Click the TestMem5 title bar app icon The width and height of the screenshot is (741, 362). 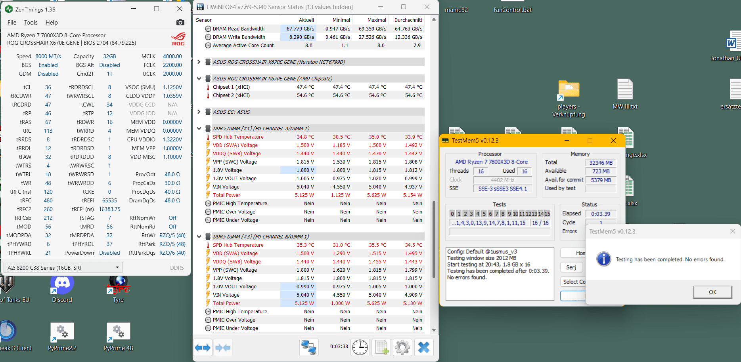(x=445, y=141)
